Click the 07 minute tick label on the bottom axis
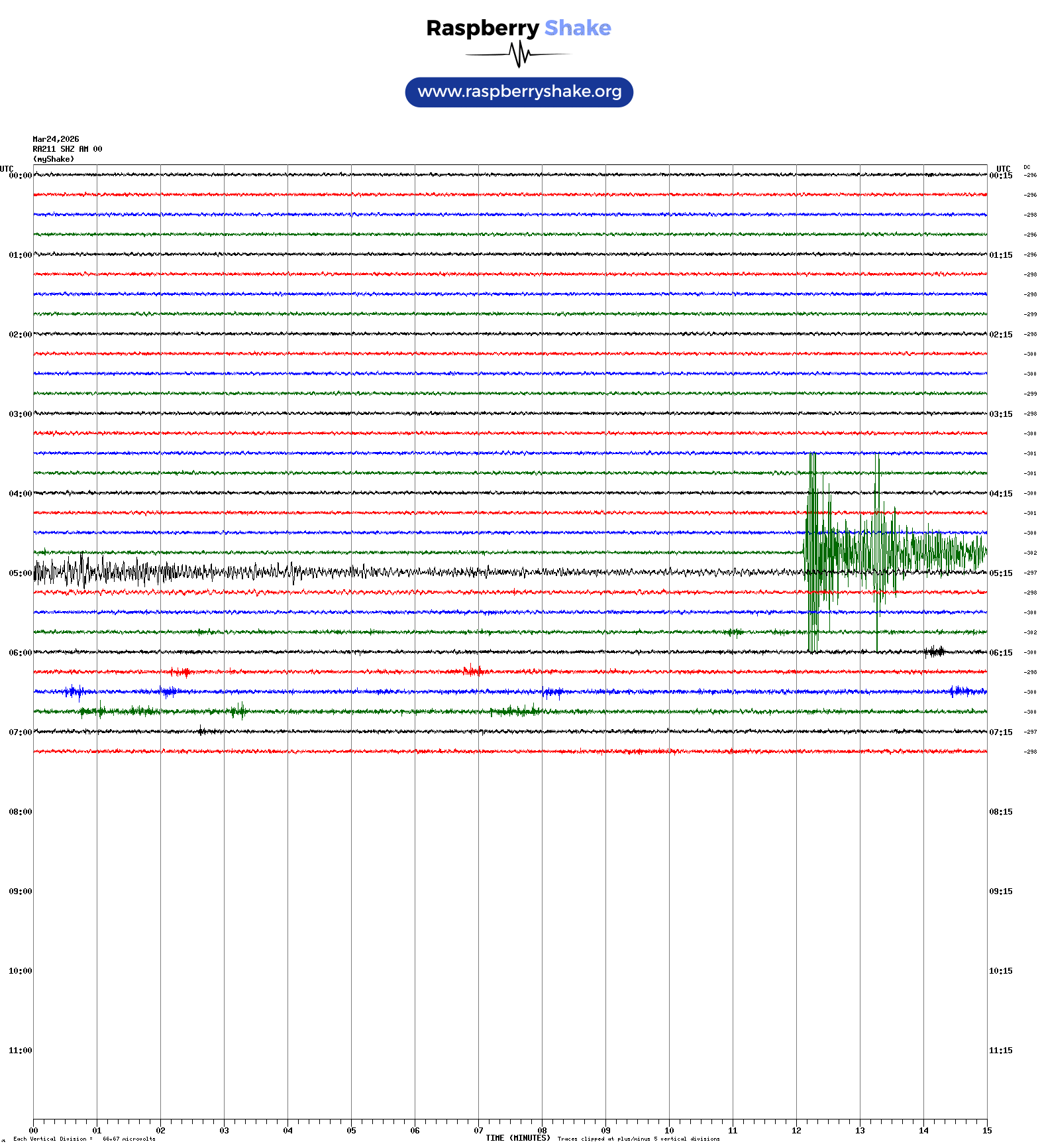Screen dimensions: 1040x1148 [x=478, y=1131]
